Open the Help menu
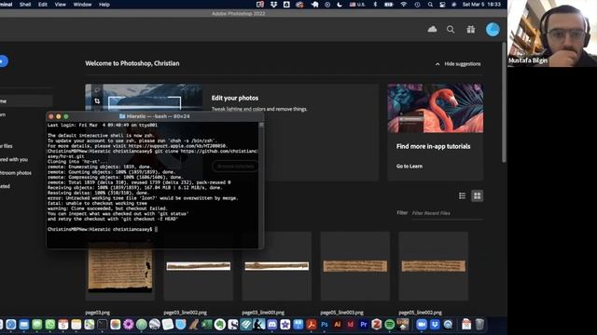The image size is (597, 335). [104, 5]
